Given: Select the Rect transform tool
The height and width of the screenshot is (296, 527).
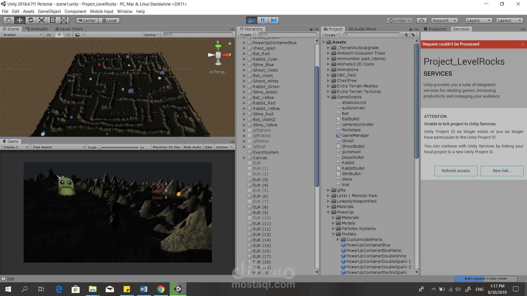Looking at the screenshot, I should coord(52,20).
